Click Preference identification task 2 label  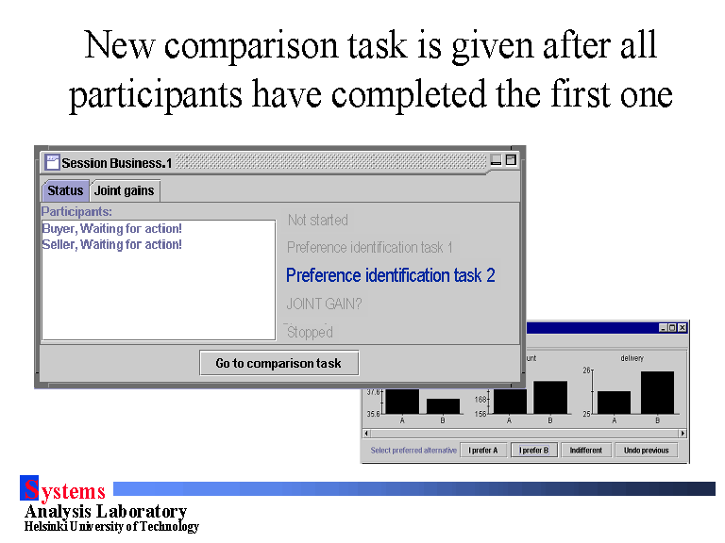(390, 275)
